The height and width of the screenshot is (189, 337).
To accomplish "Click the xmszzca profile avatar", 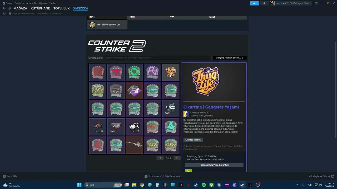I will tap(272, 3).
